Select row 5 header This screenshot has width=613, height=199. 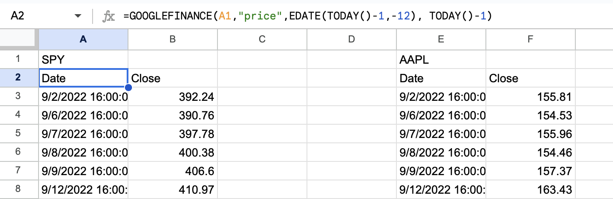[19, 134]
